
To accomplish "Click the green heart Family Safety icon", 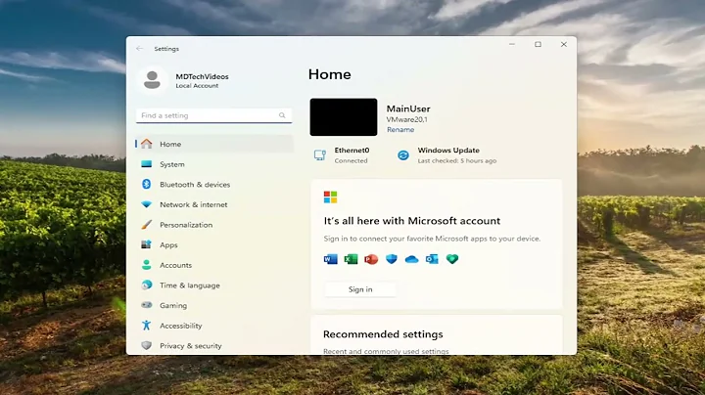I will pyautogui.click(x=452, y=259).
